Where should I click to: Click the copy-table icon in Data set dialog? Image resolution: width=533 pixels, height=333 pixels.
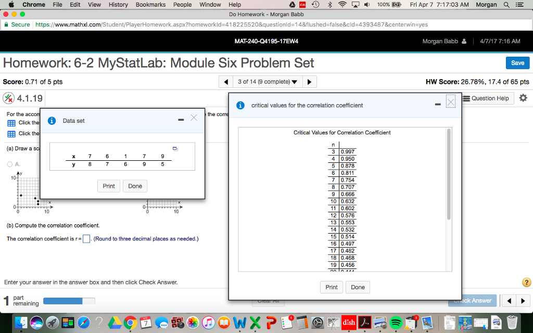point(175,148)
